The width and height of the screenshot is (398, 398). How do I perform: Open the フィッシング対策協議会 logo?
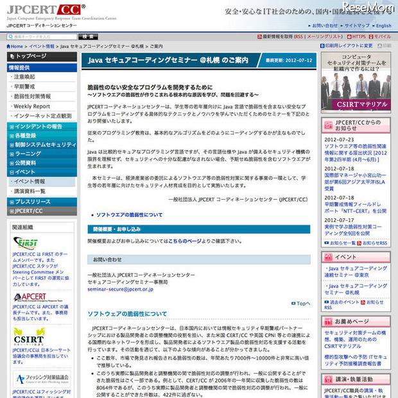pos(42,379)
